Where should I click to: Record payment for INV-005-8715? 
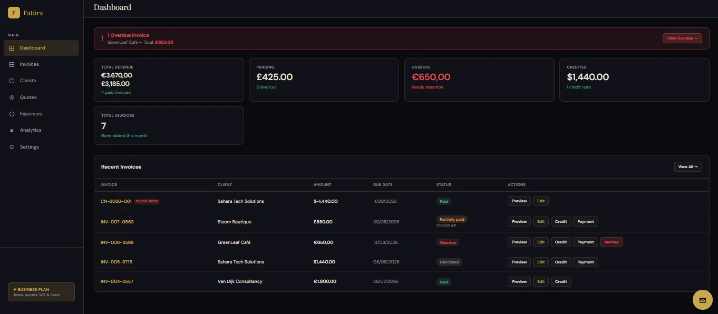click(586, 262)
